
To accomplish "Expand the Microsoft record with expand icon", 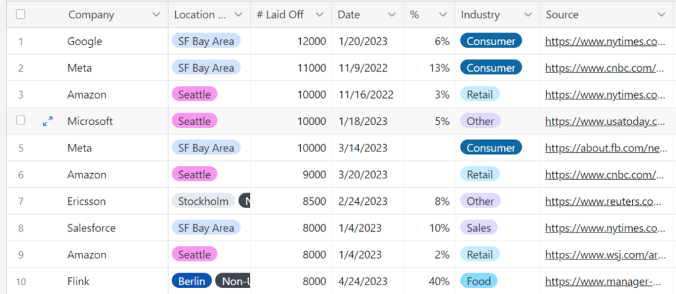I will 48,121.
